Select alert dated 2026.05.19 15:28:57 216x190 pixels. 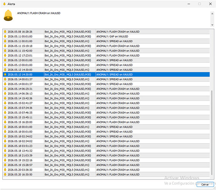pos(106,165)
